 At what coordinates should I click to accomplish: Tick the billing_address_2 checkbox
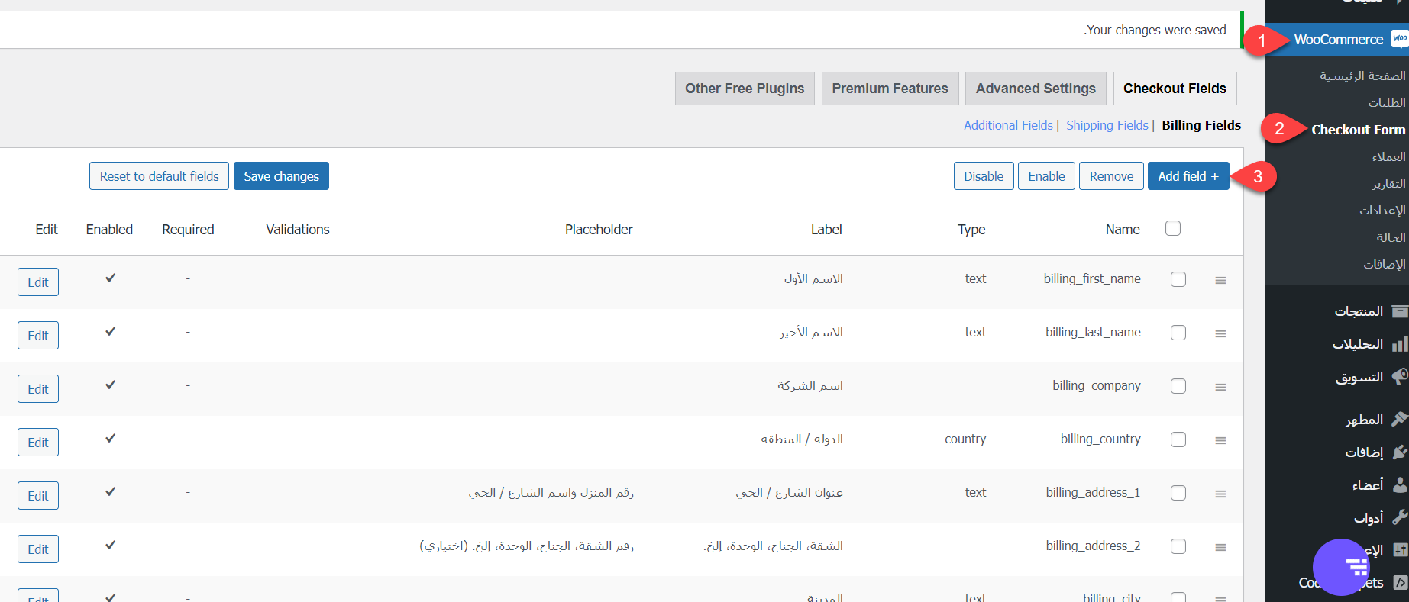[1178, 546]
